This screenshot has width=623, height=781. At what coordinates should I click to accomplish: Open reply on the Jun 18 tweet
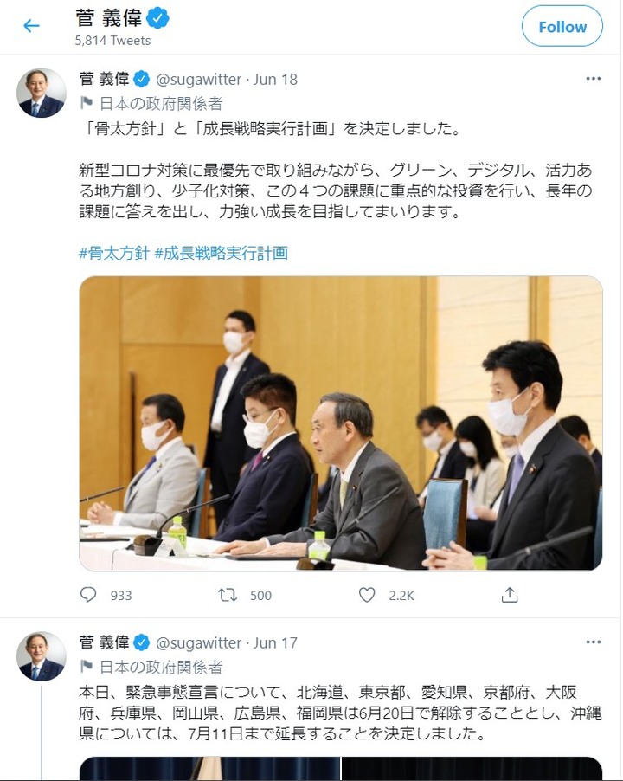pyautogui.click(x=88, y=595)
